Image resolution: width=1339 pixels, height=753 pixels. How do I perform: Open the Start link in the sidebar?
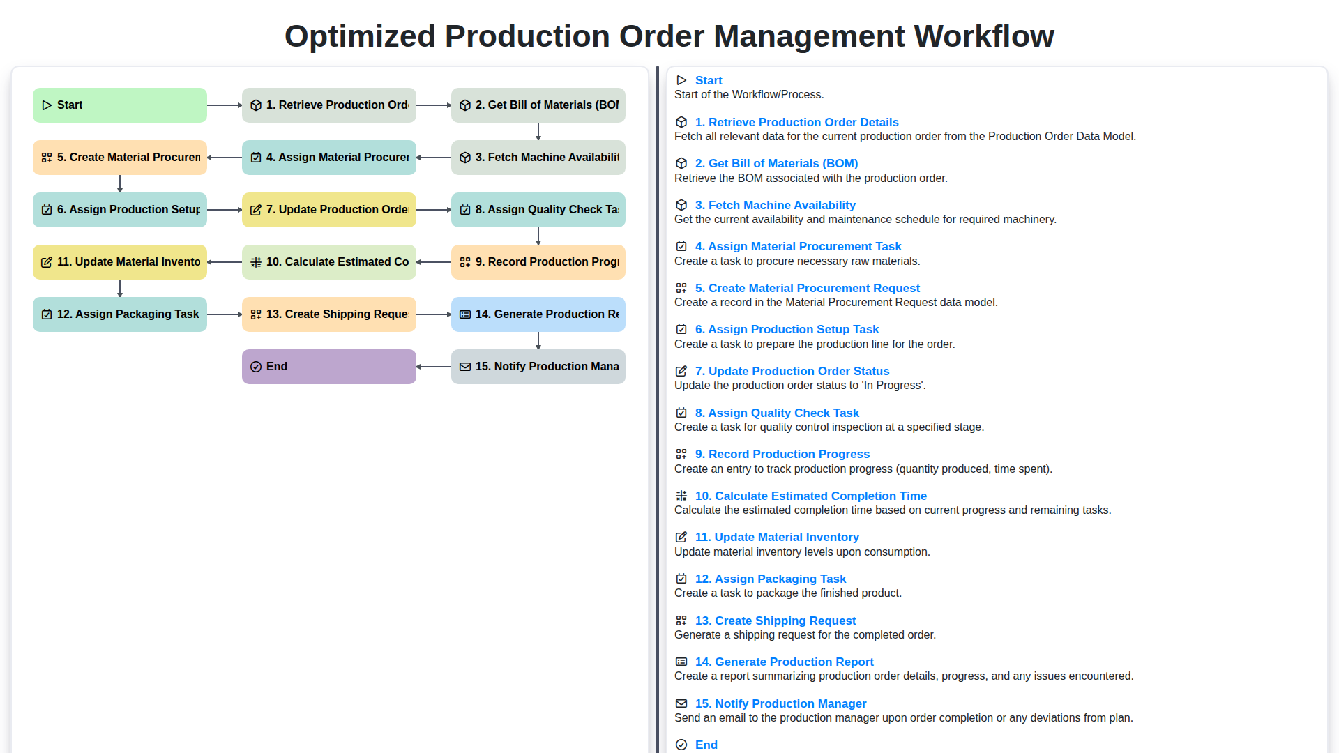click(x=709, y=80)
